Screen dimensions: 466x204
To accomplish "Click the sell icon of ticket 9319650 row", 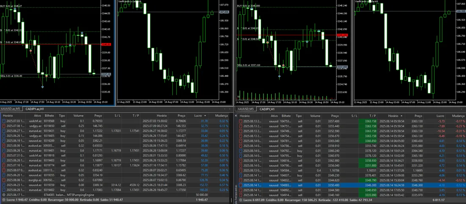I will [3, 126].
